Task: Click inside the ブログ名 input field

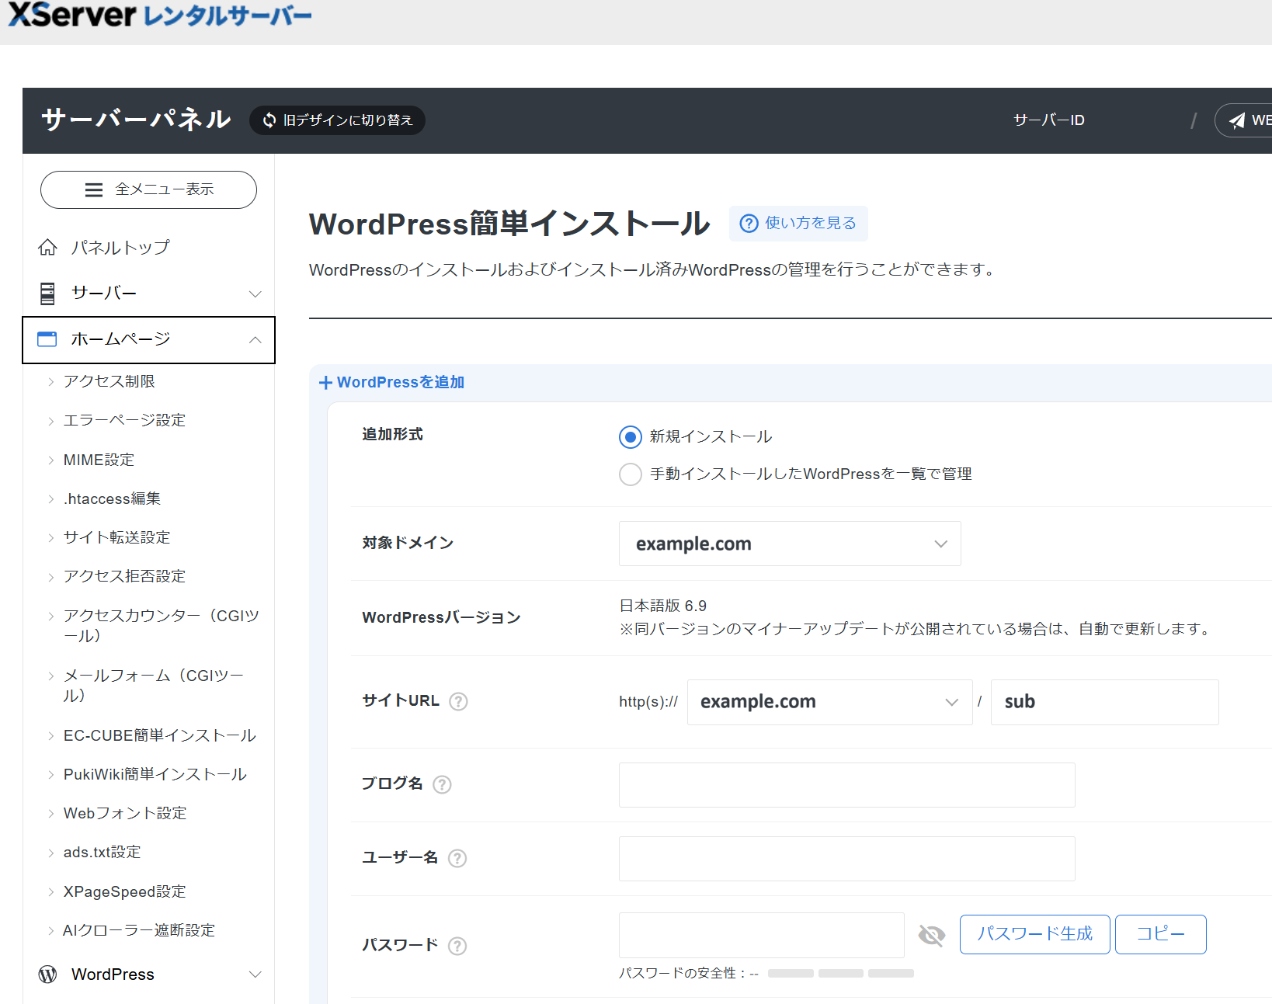Action: point(846,785)
